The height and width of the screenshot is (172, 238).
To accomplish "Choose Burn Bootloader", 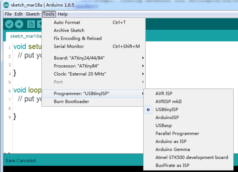I will coord(93,101).
